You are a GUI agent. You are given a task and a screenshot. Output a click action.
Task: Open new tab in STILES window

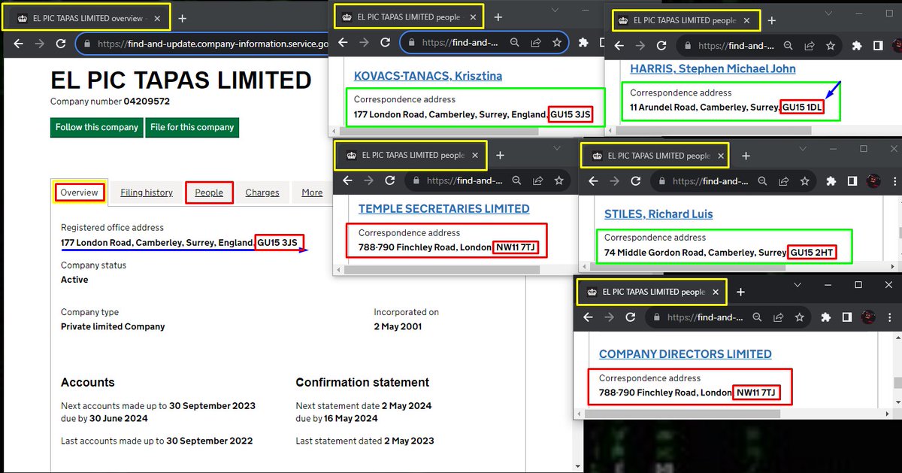746,156
